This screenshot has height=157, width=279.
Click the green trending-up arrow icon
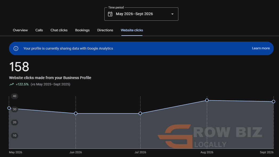11,84
